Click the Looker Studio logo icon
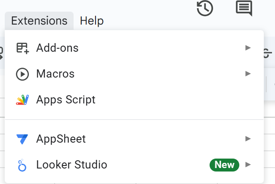This screenshot has height=184, width=275. 22,165
